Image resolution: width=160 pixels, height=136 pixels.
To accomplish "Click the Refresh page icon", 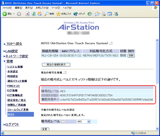I will [34, 14].
